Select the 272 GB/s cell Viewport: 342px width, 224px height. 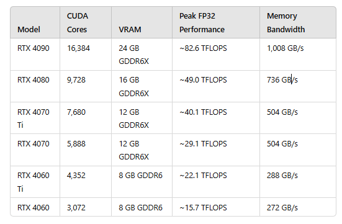(x=282, y=207)
